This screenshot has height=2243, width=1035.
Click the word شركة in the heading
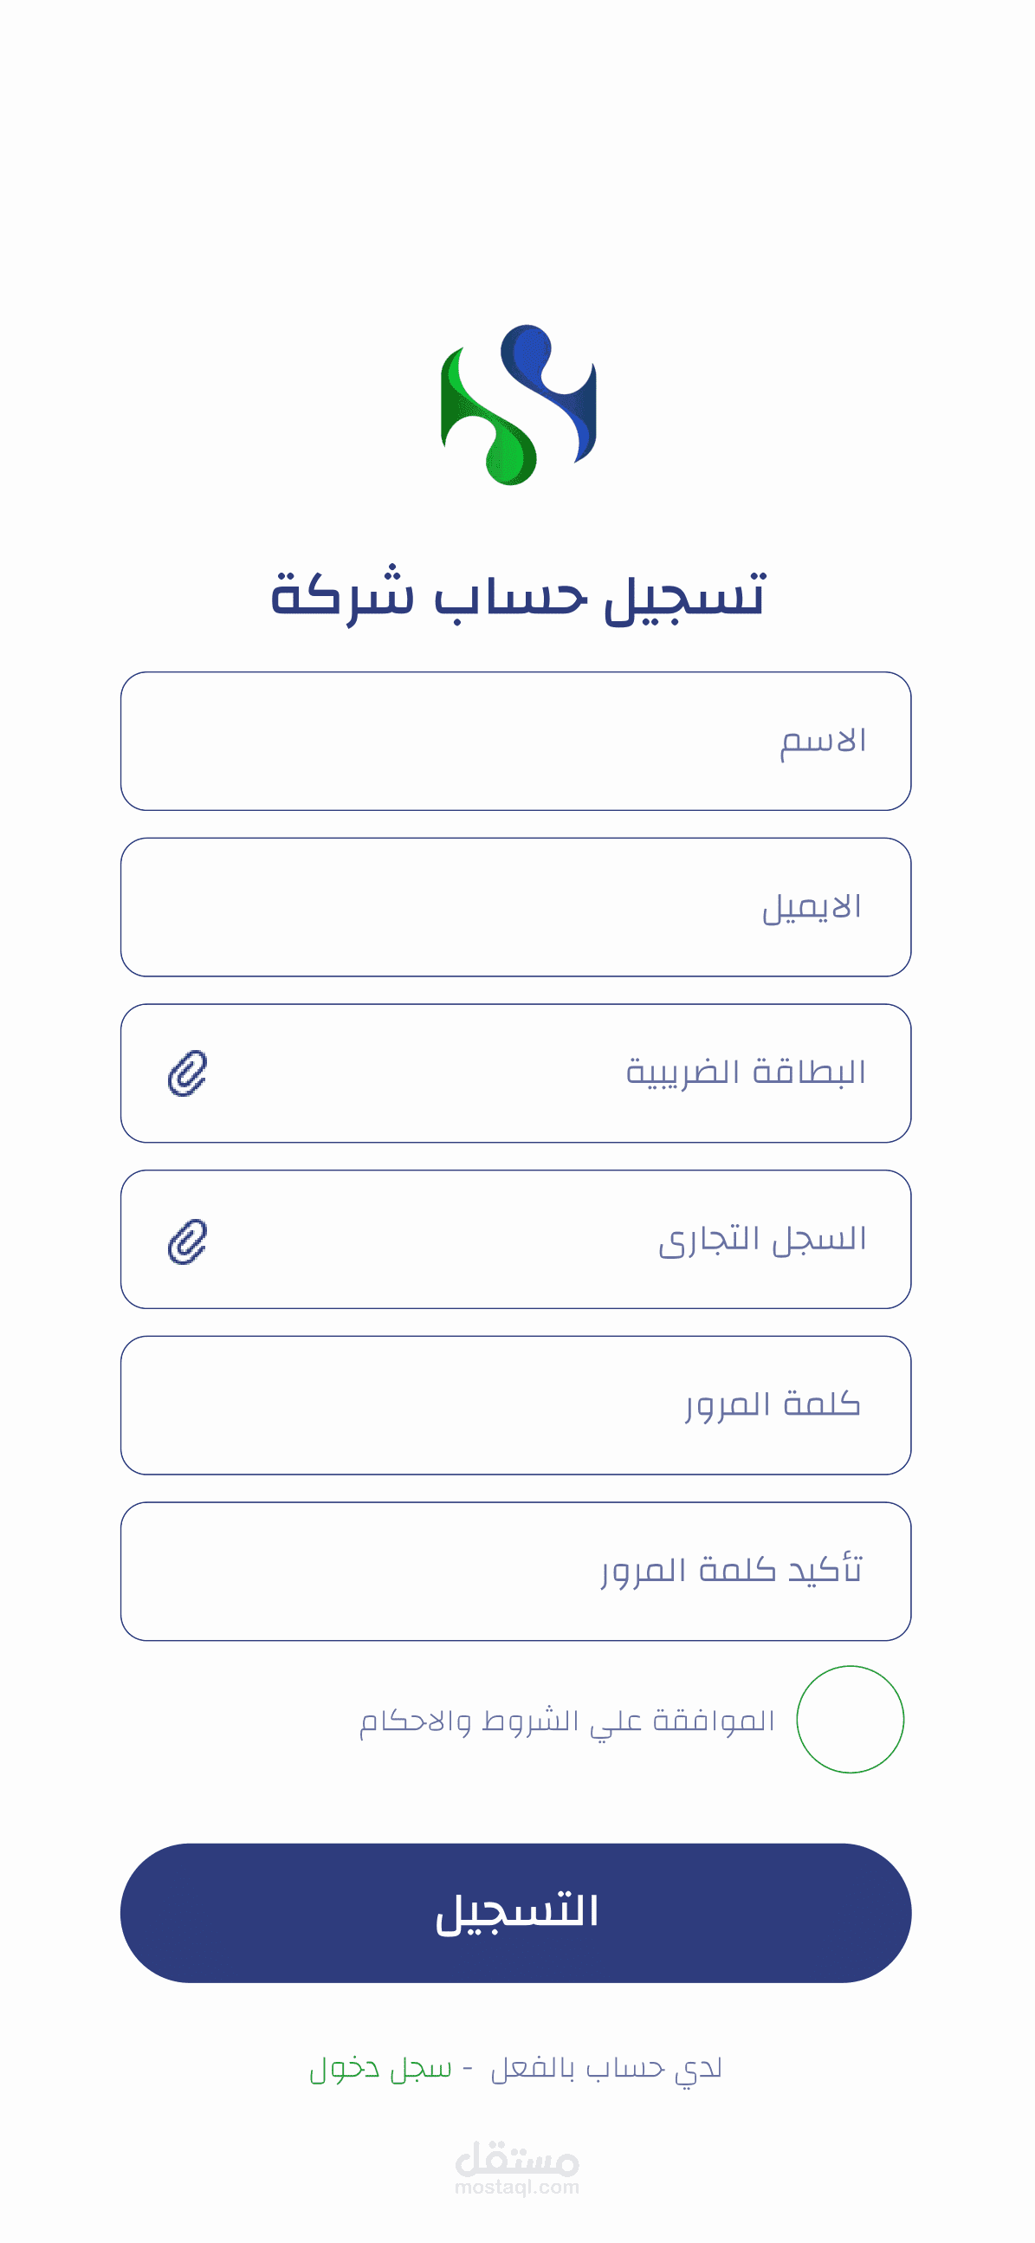click(x=342, y=595)
